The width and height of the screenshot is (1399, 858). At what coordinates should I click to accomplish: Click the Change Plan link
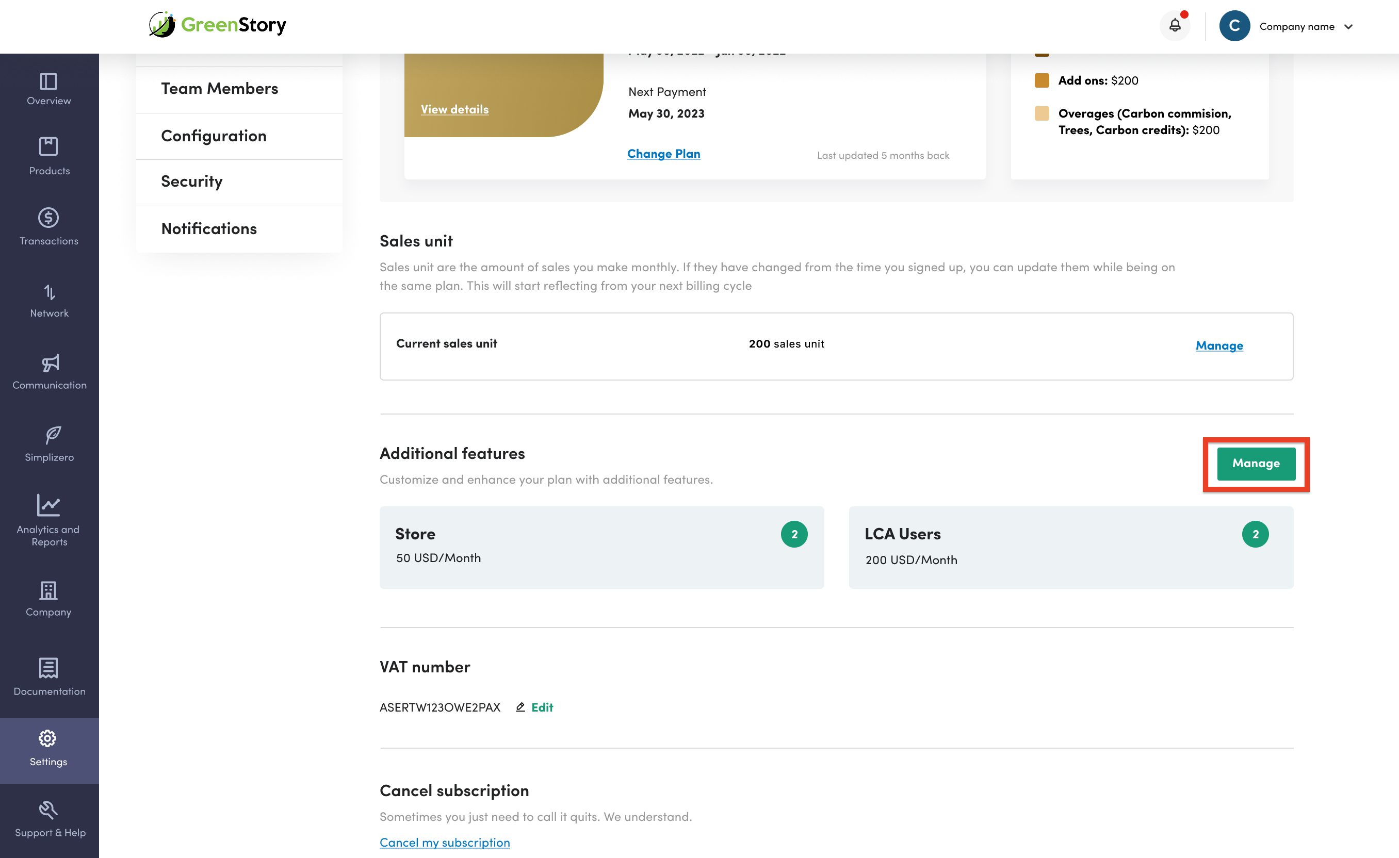click(663, 154)
